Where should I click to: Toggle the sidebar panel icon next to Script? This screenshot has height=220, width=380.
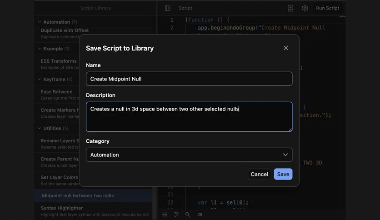[167, 8]
